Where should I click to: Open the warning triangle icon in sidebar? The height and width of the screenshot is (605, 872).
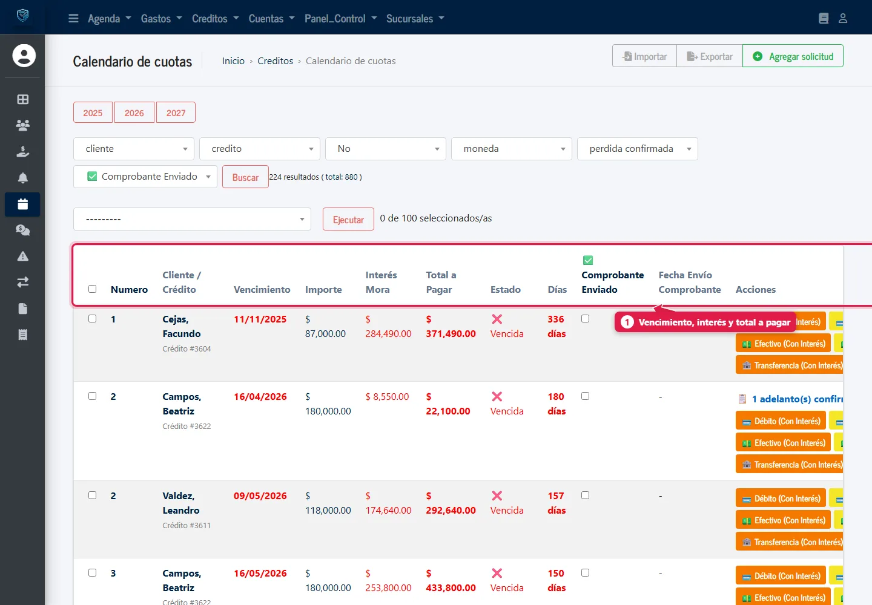[x=23, y=256]
